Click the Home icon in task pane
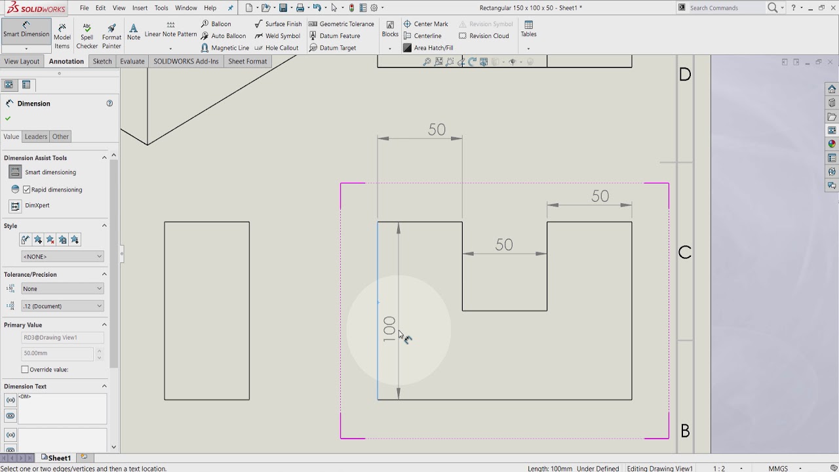The image size is (839, 472). (x=832, y=89)
